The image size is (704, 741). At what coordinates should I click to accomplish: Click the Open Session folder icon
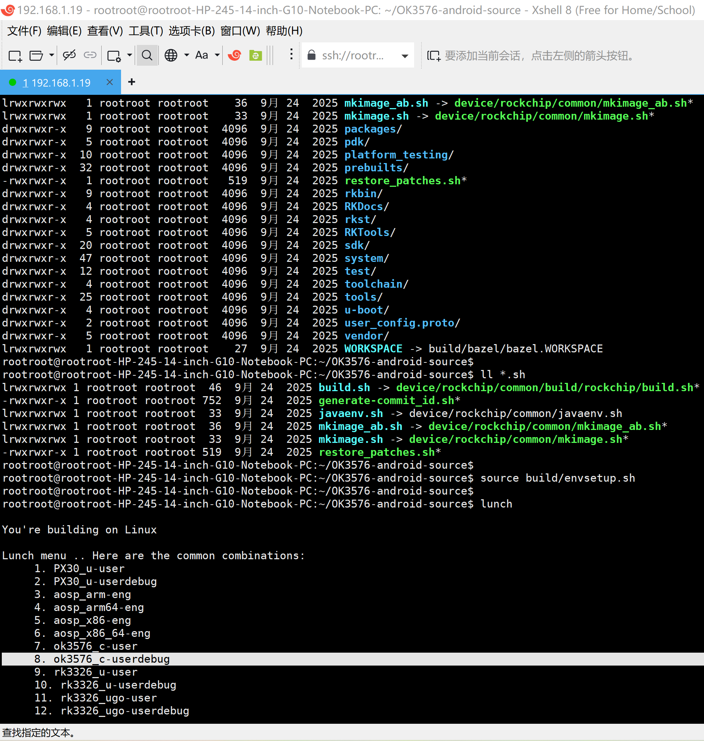click(x=36, y=56)
